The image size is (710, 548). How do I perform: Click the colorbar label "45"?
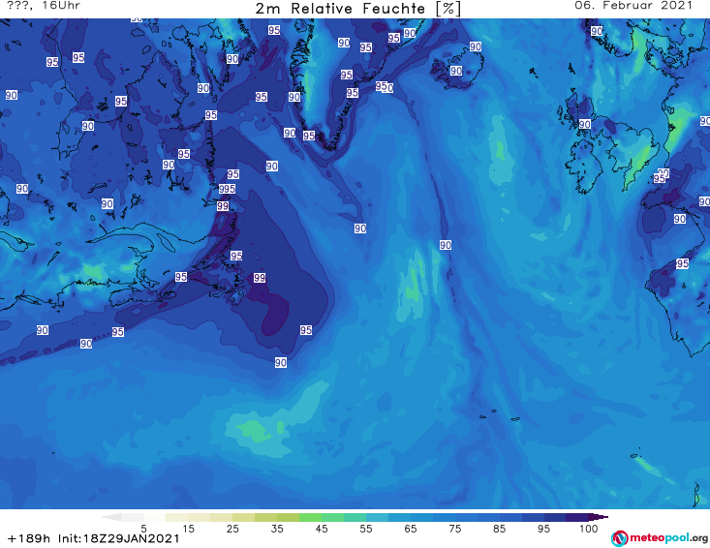(322, 529)
